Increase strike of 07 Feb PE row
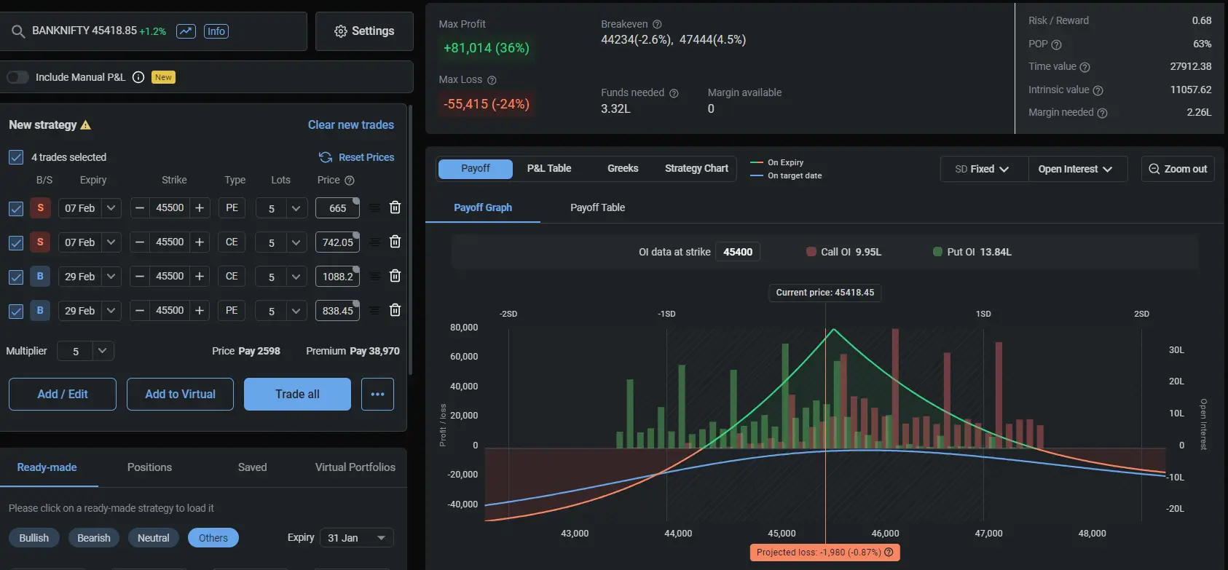Viewport: 1228px width, 570px height. (x=200, y=208)
